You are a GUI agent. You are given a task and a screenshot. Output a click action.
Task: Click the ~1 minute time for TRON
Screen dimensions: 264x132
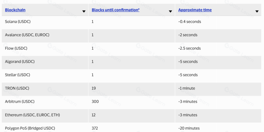click(187, 88)
